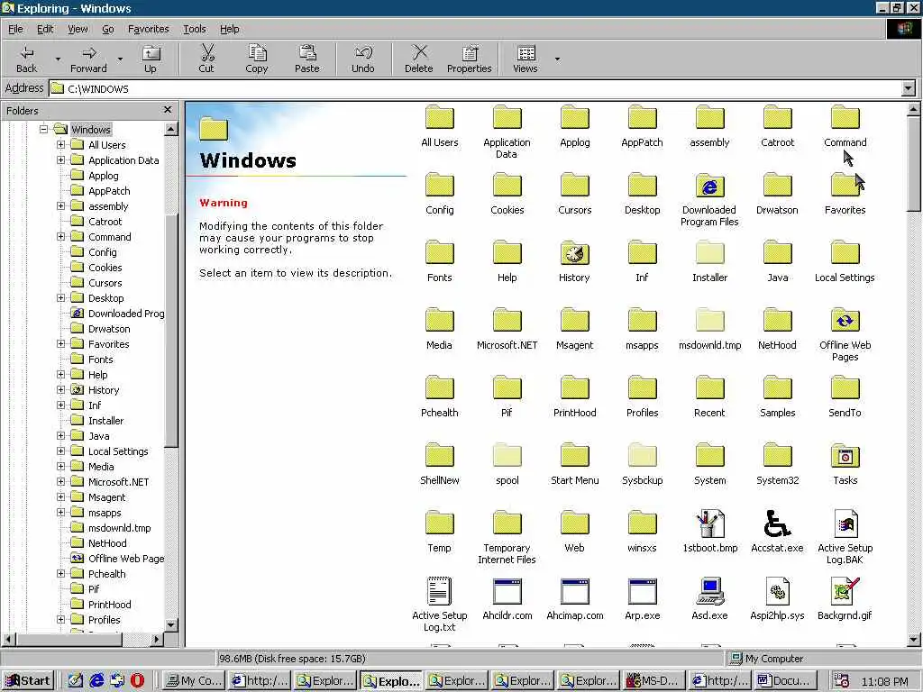Screen dimensions: 923x692
Task: Click the file list vertical scrollbar thumb
Action: (914, 163)
